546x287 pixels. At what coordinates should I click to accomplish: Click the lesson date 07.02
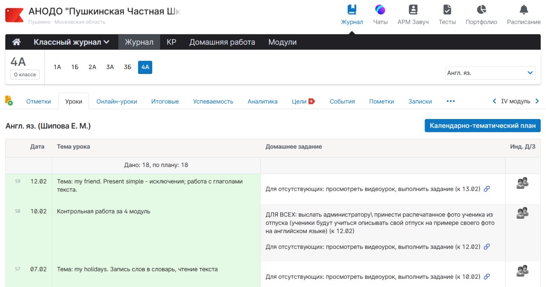tap(39, 269)
